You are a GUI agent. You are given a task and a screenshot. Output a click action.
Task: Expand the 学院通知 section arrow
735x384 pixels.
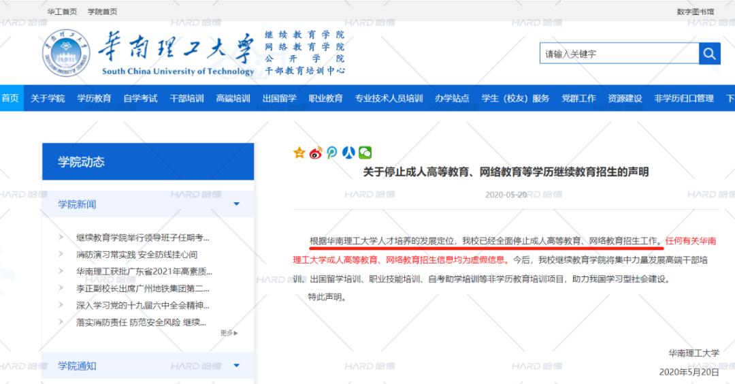point(236,365)
